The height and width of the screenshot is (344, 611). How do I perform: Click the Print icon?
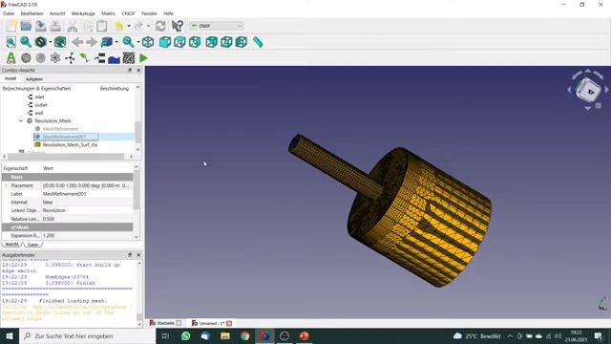pyautogui.click(x=55, y=26)
